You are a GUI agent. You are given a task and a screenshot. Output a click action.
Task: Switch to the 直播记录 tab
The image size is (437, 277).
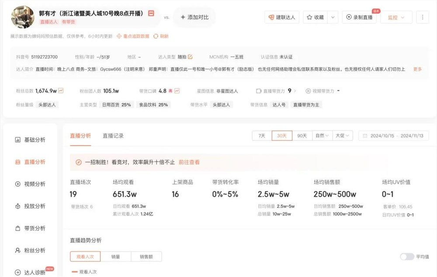click(114, 136)
